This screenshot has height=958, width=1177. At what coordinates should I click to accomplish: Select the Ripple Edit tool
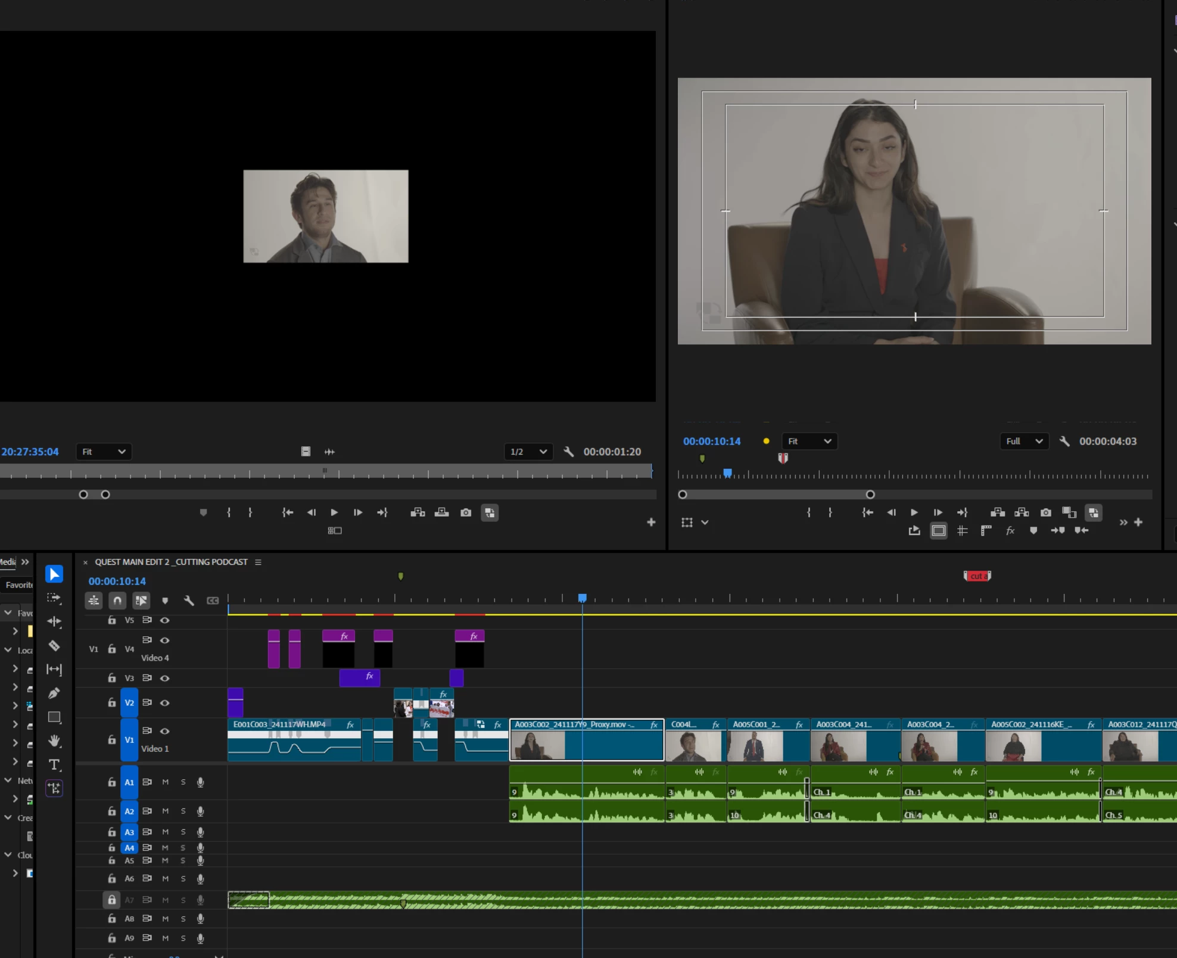[x=54, y=621]
